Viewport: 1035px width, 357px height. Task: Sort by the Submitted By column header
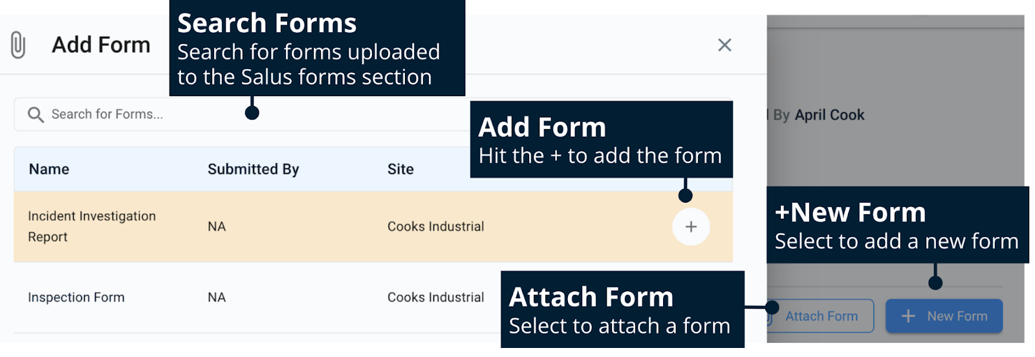[253, 169]
